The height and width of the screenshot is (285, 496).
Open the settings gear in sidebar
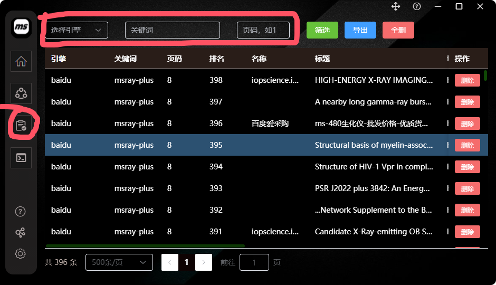pos(20,254)
